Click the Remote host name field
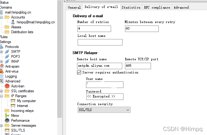Viewport: 207px width, 135px height. (100, 66)
